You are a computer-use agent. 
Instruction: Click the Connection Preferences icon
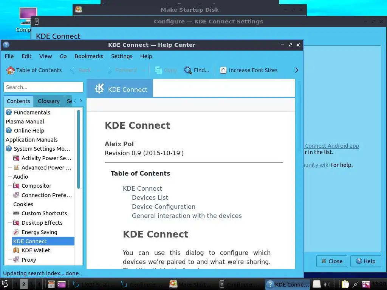pyautogui.click(x=16, y=195)
